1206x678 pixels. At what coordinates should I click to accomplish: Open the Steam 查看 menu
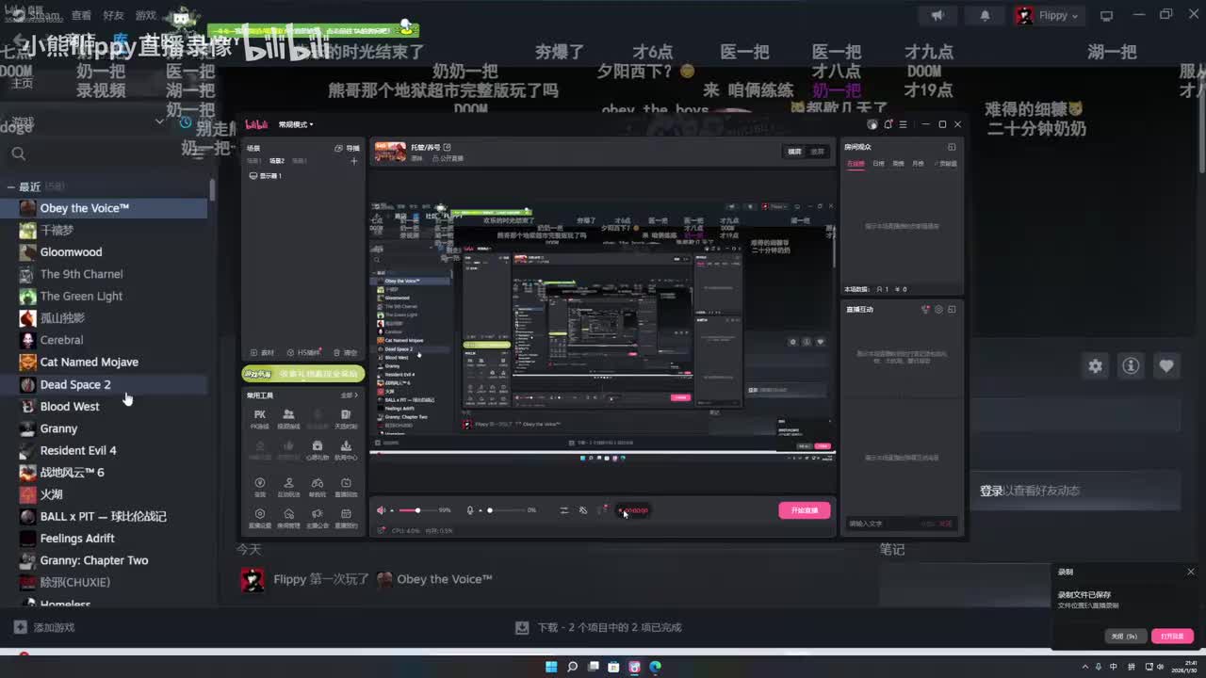(x=82, y=16)
